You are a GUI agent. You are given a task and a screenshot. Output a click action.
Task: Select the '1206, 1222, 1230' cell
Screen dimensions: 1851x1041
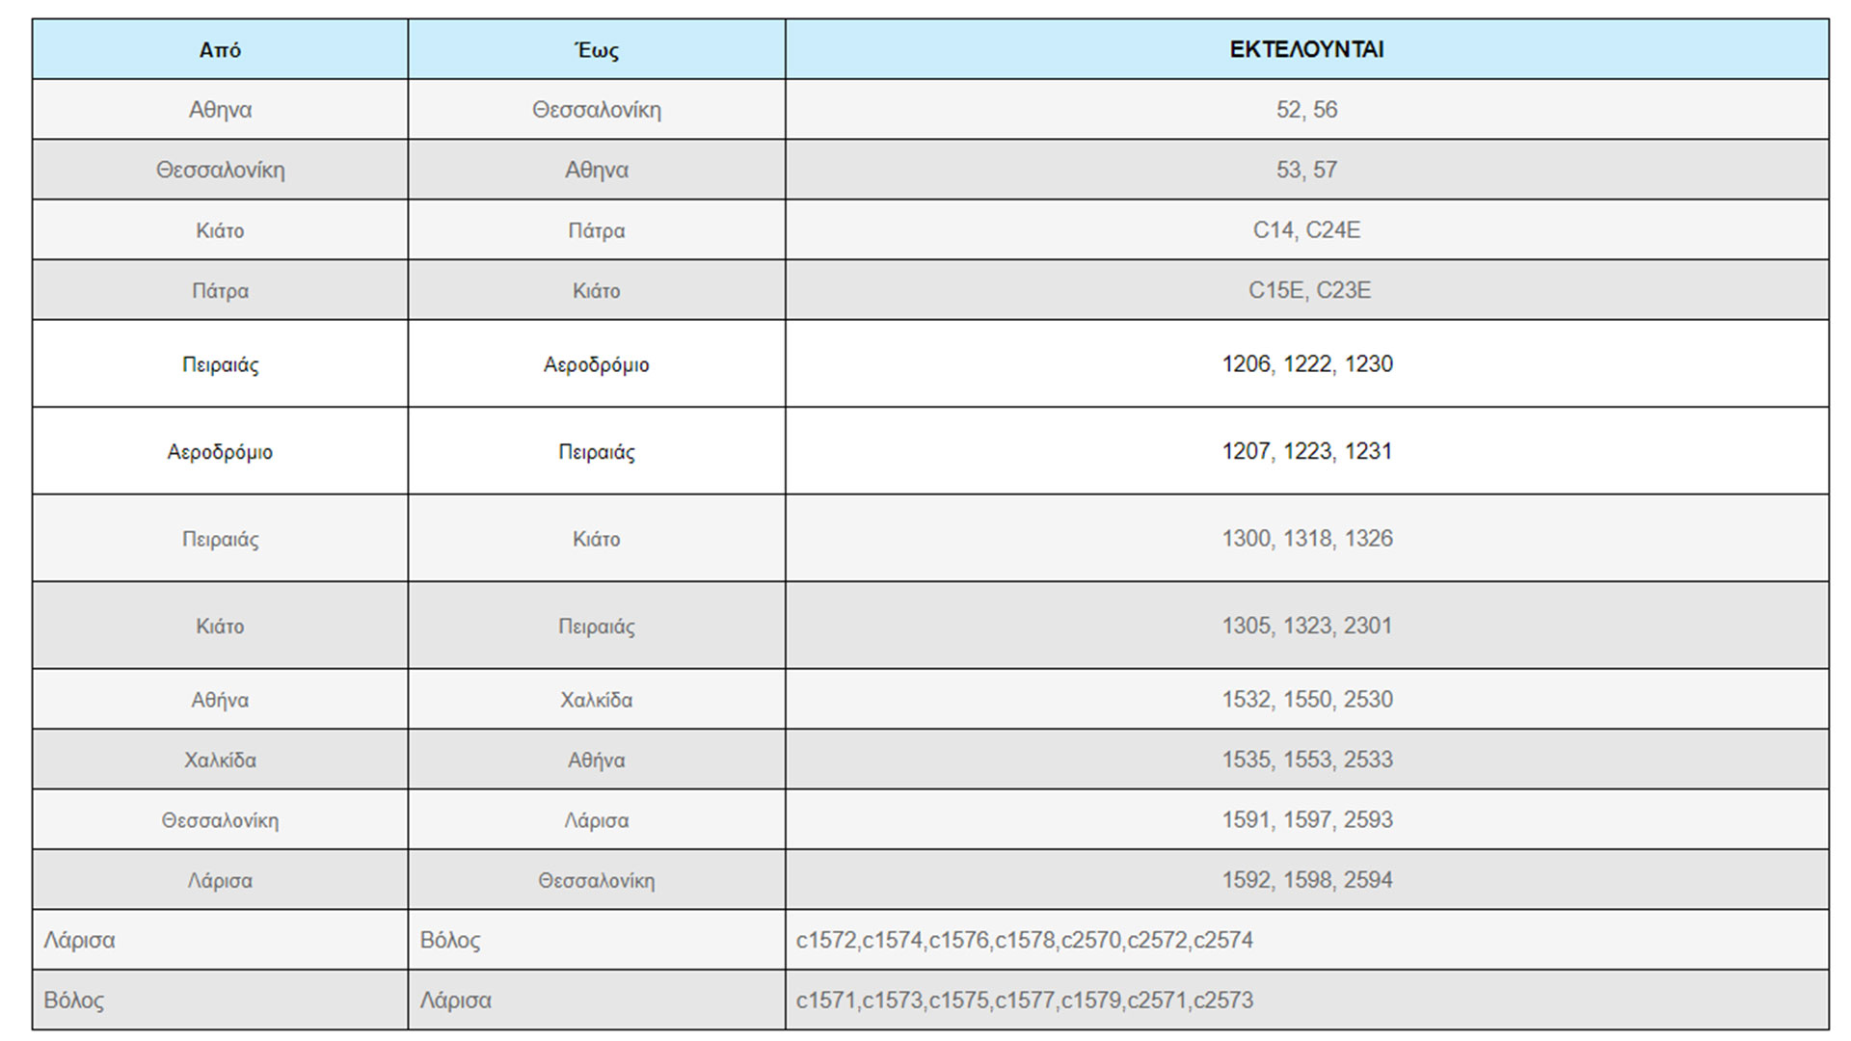(1307, 364)
